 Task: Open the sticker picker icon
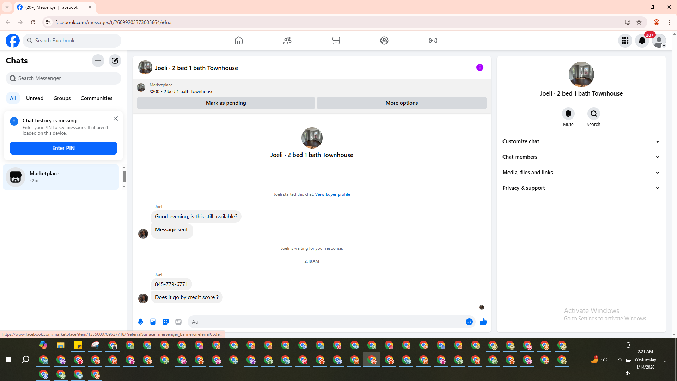[x=166, y=322]
